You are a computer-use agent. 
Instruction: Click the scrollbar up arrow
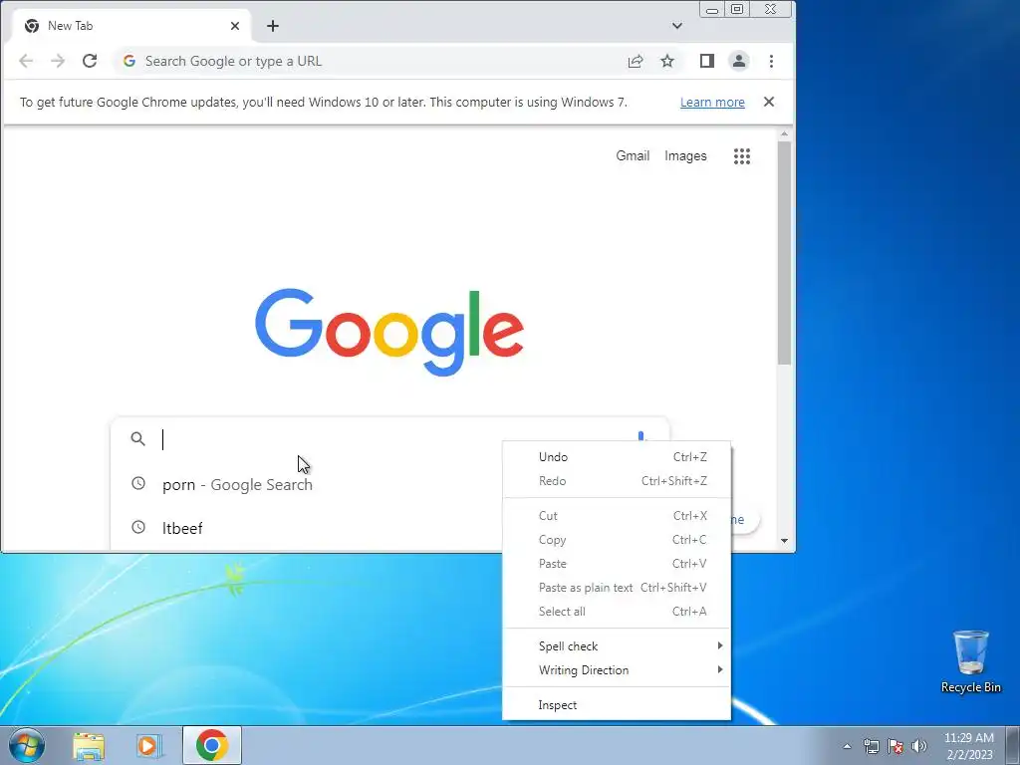[785, 134]
